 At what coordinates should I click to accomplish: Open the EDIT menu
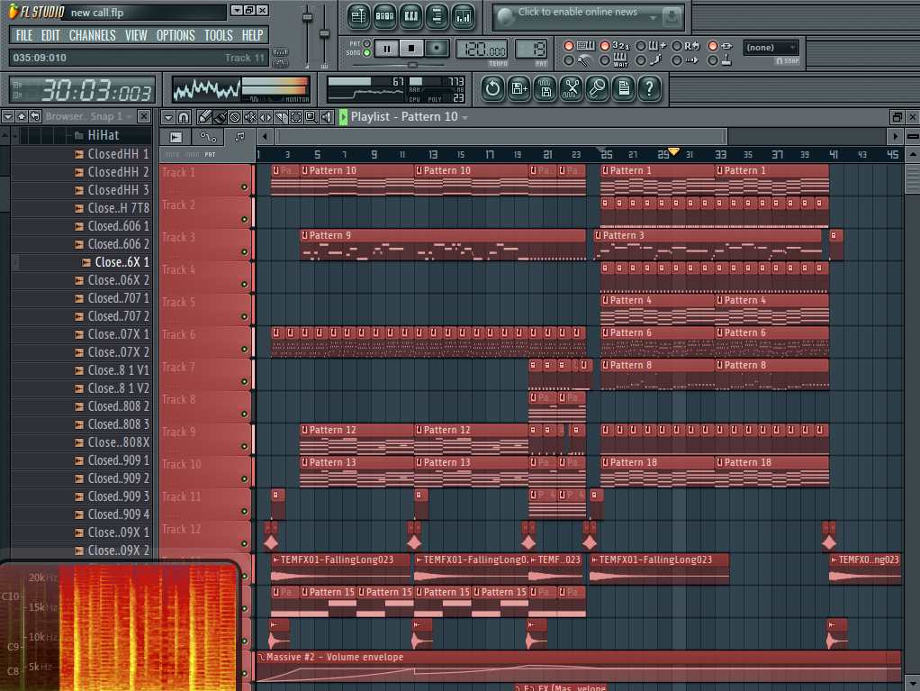coord(50,35)
